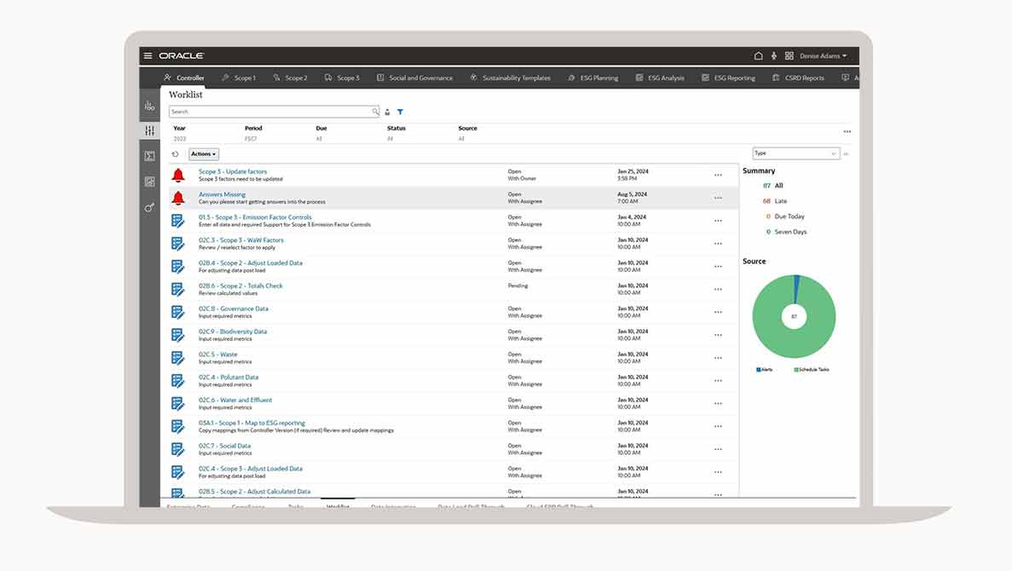Screen dimensions: 1012x571
Task: Click the sigma icon in left sidebar
Action: pos(150,156)
